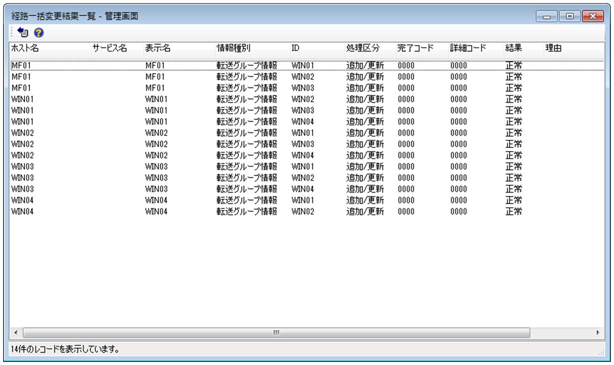The height and width of the screenshot is (365, 614).
Task: Click the 表示名 column header
Action: (x=179, y=48)
